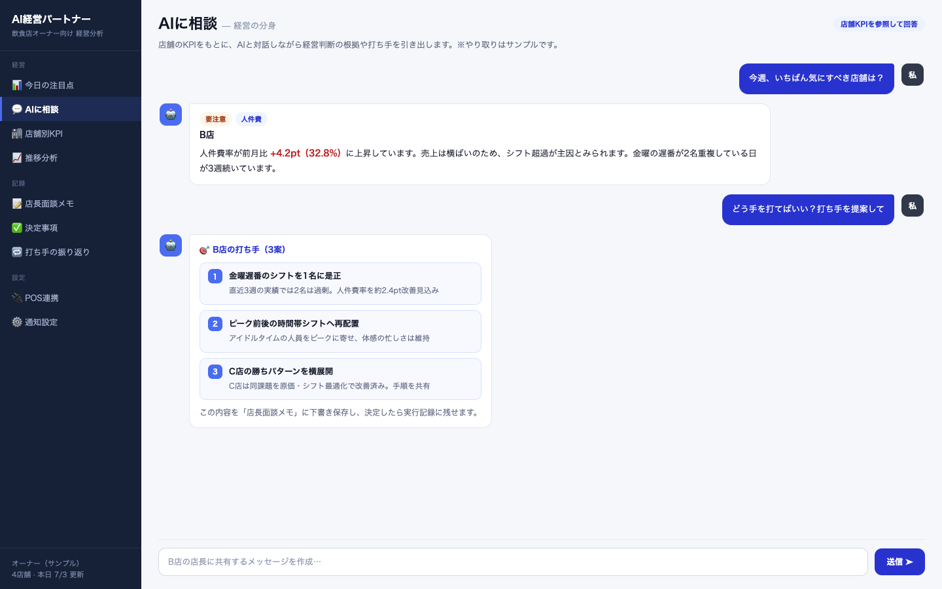Go to 店舗別KPI page
The height and width of the screenshot is (589, 942).
[x=71, y=134]
